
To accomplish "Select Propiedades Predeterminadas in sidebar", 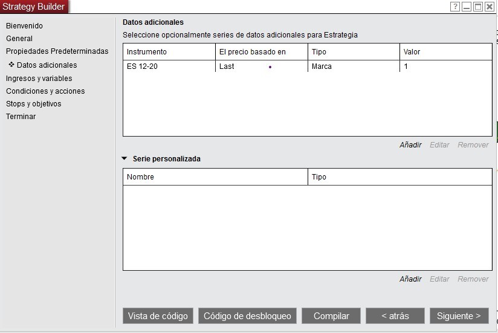I will click(x=57, y=51).
